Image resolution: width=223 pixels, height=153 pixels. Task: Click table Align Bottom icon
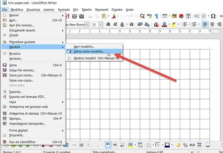tap(122, 145)
